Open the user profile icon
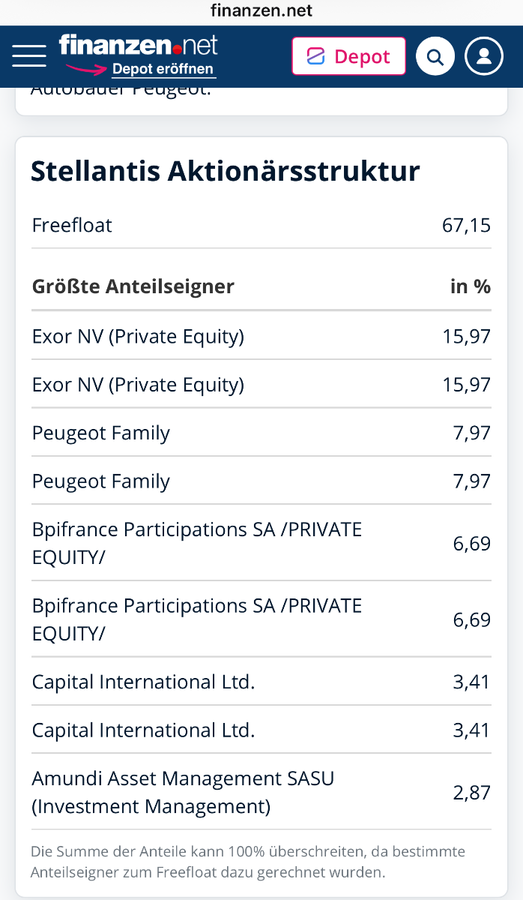 [484, 56]
